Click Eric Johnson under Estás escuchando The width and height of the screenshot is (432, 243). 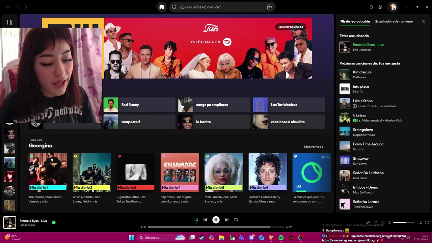[362, 50]
